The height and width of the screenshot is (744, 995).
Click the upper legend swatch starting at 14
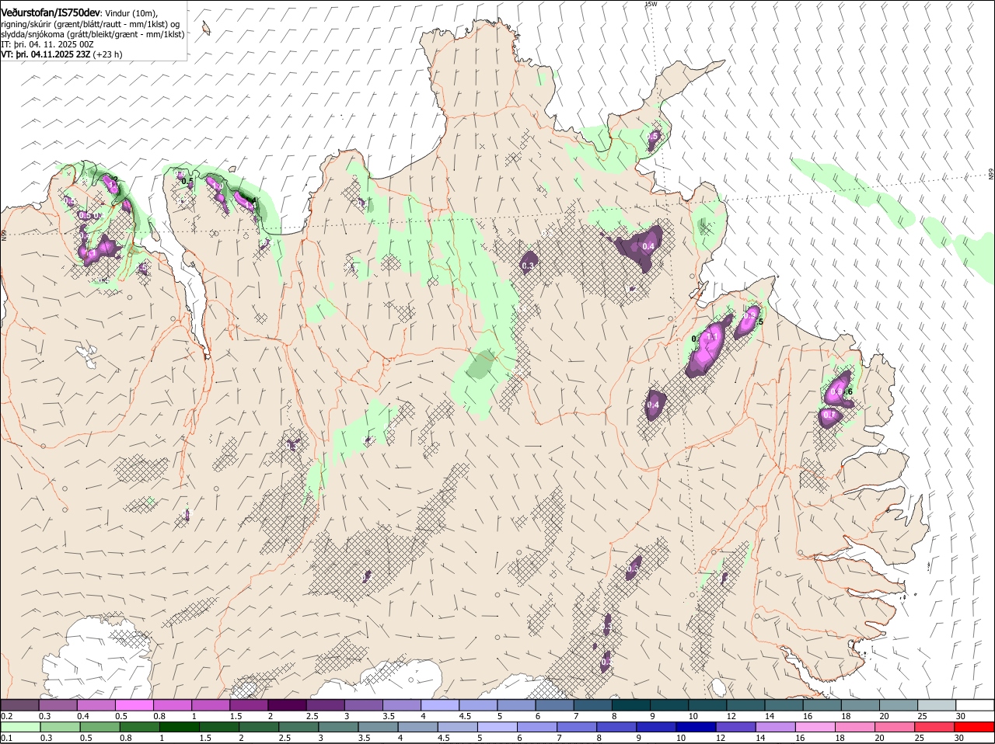(783, 704)
